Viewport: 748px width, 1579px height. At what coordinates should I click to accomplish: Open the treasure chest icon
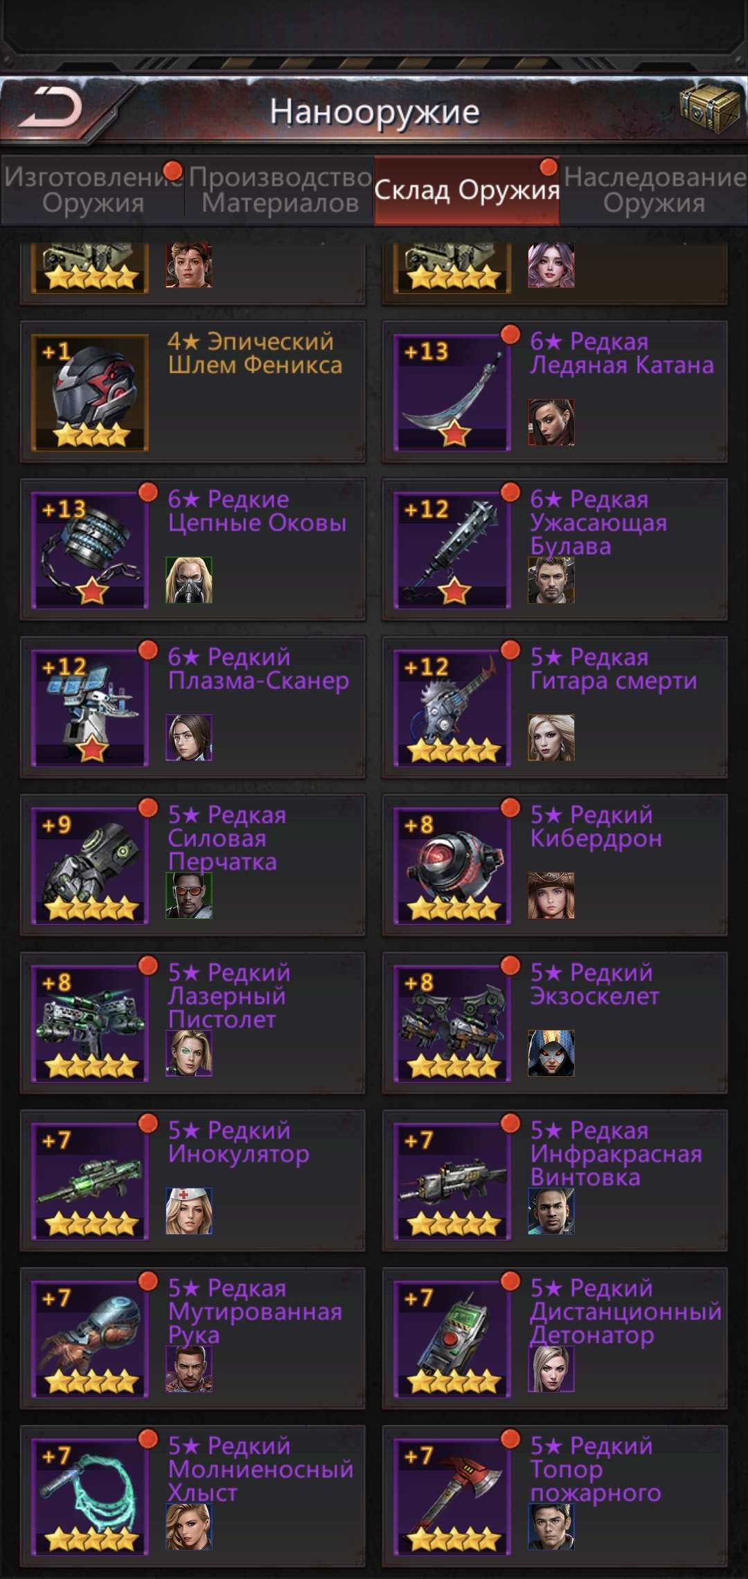pos(710,107)
